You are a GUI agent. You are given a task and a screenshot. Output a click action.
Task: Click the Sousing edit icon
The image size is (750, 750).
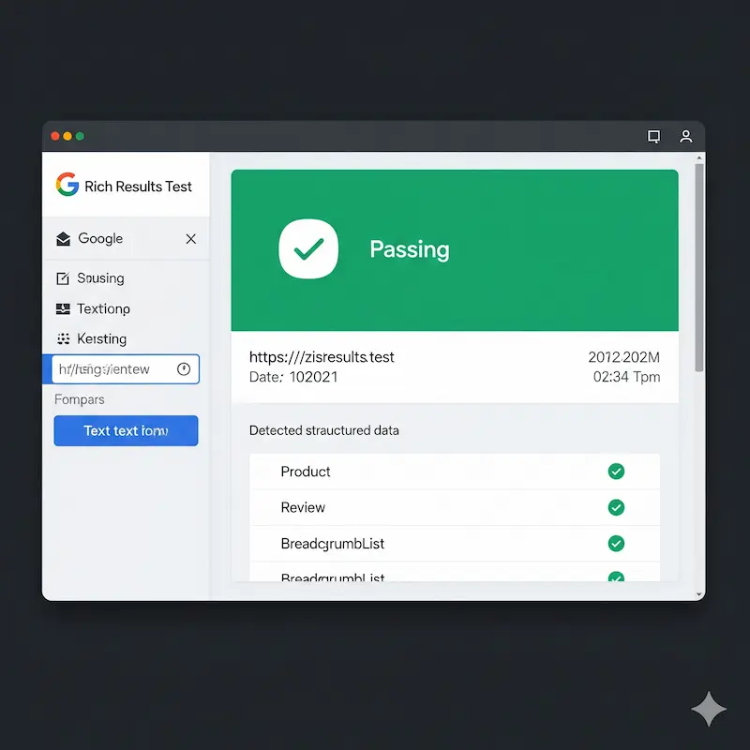coord(64,278)
